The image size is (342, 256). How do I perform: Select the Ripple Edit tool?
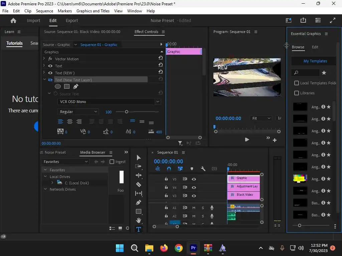point(139,175)
